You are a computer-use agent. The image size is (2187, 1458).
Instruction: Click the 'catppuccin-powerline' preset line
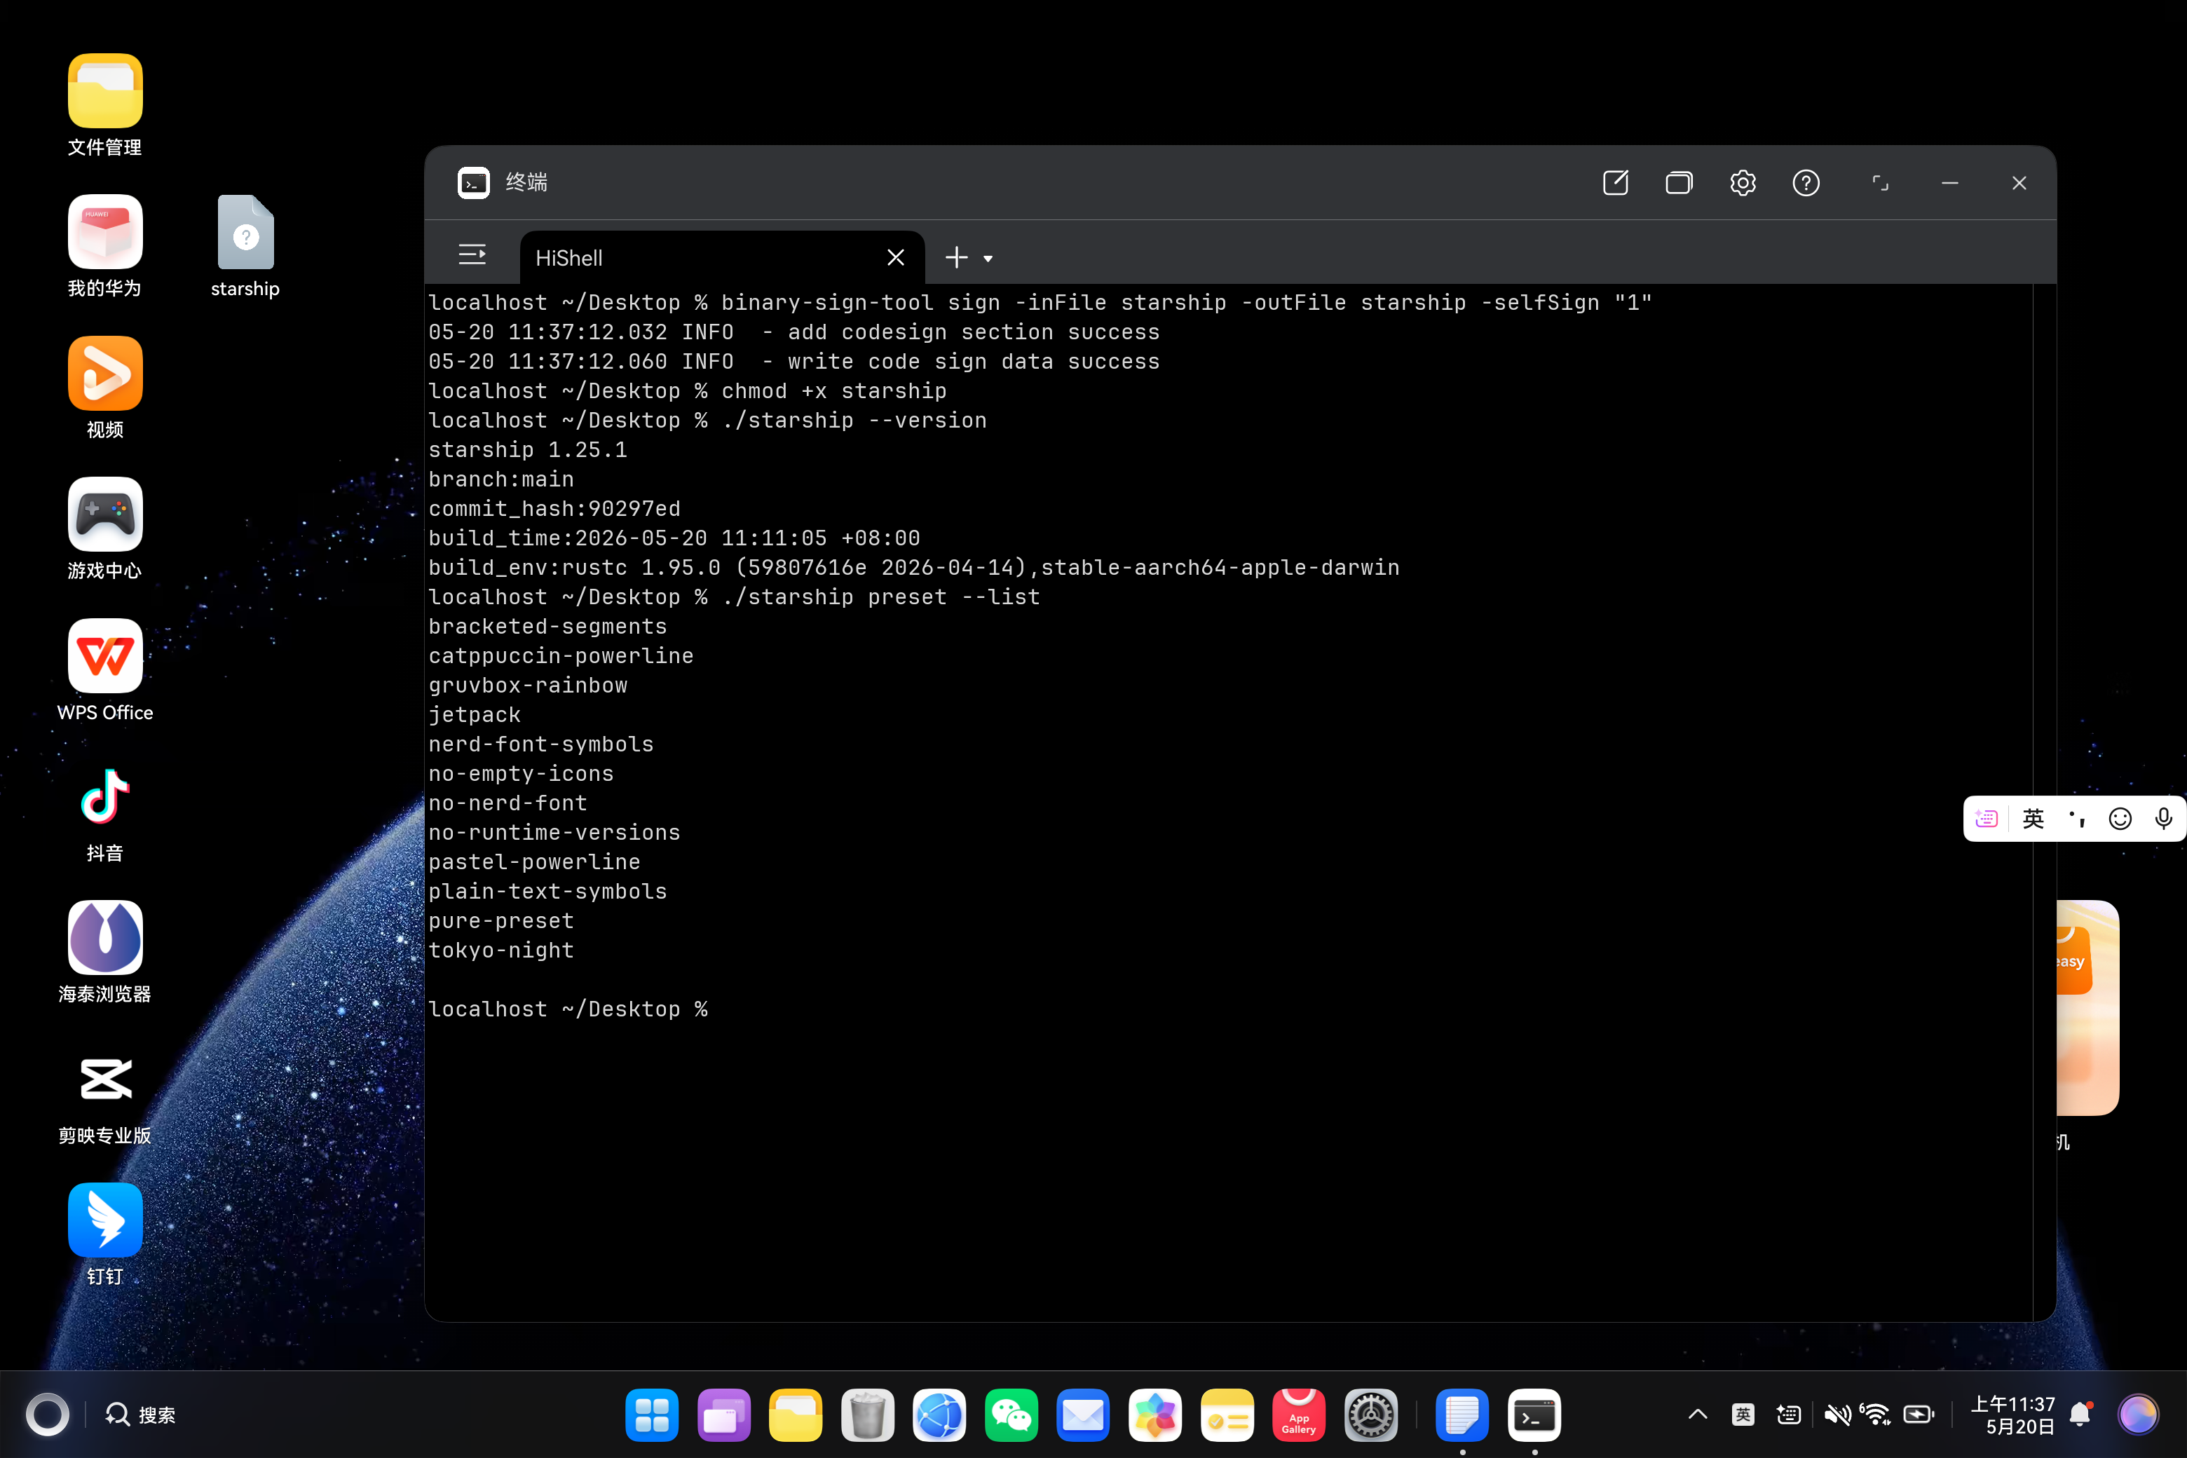coord(561,655)
